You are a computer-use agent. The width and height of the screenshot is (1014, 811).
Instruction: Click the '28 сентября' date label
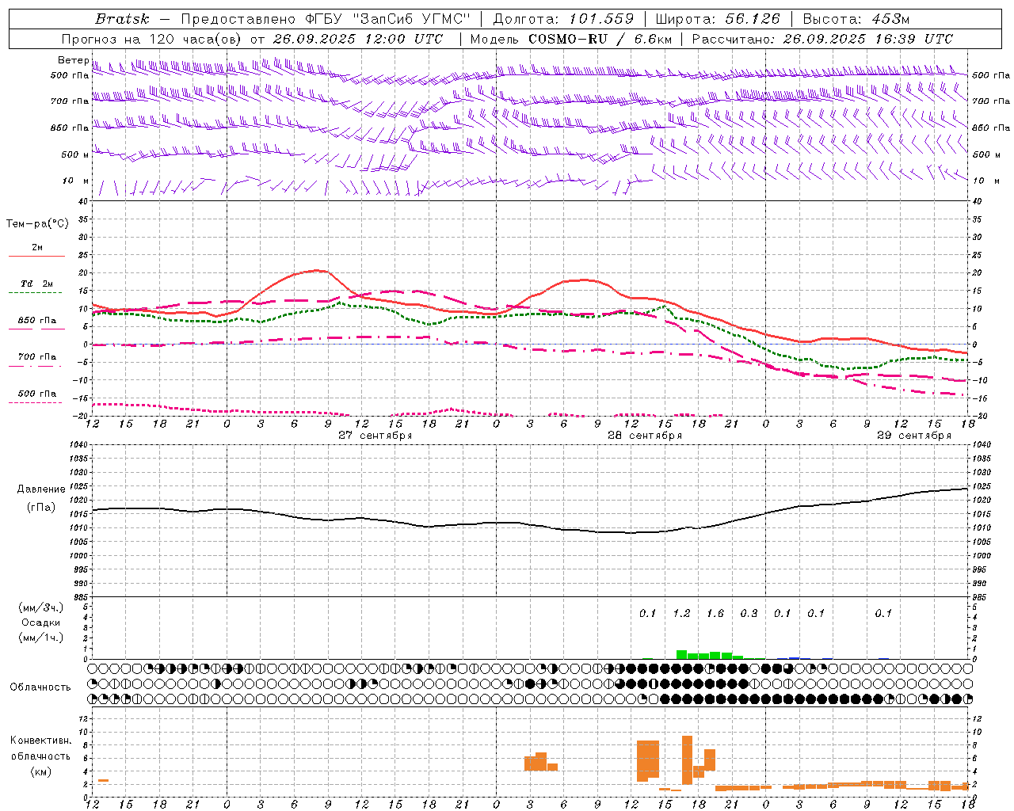click(645, 436)
